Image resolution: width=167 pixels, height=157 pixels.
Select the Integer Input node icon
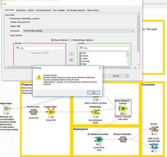pyautogui.click(x=6, y=109)
